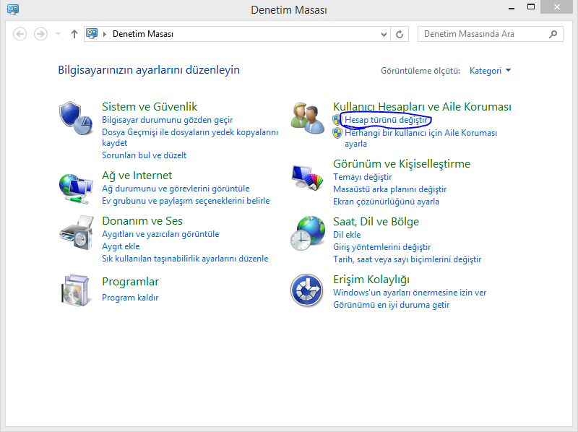The height and width of the screenshot is (432, 578).
Task: Click the search magnifier icon
Action: (x=553, y=34)
